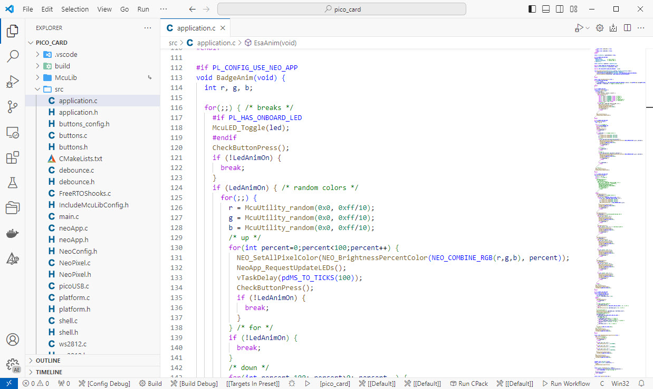Click Build in the status bar
This screenshot has height=389, width=653.
coord(150,384)
